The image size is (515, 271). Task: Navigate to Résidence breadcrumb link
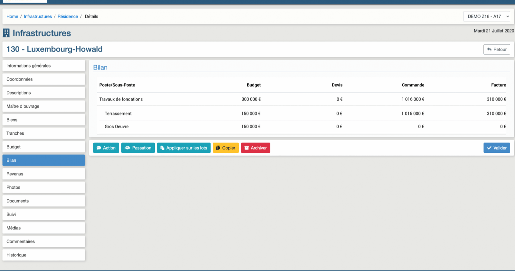pos(68,16)
